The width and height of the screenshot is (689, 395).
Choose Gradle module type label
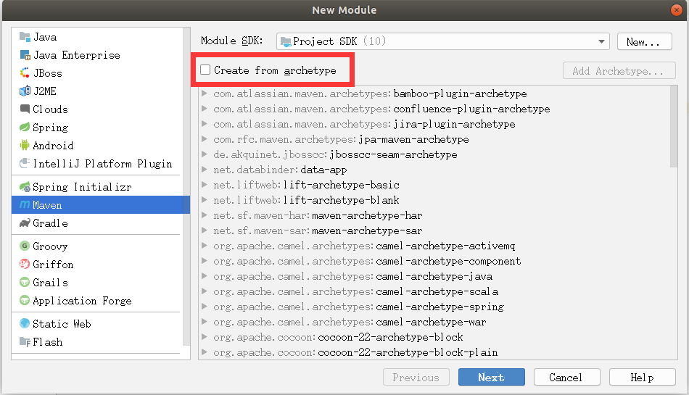[x=51, y=223]
